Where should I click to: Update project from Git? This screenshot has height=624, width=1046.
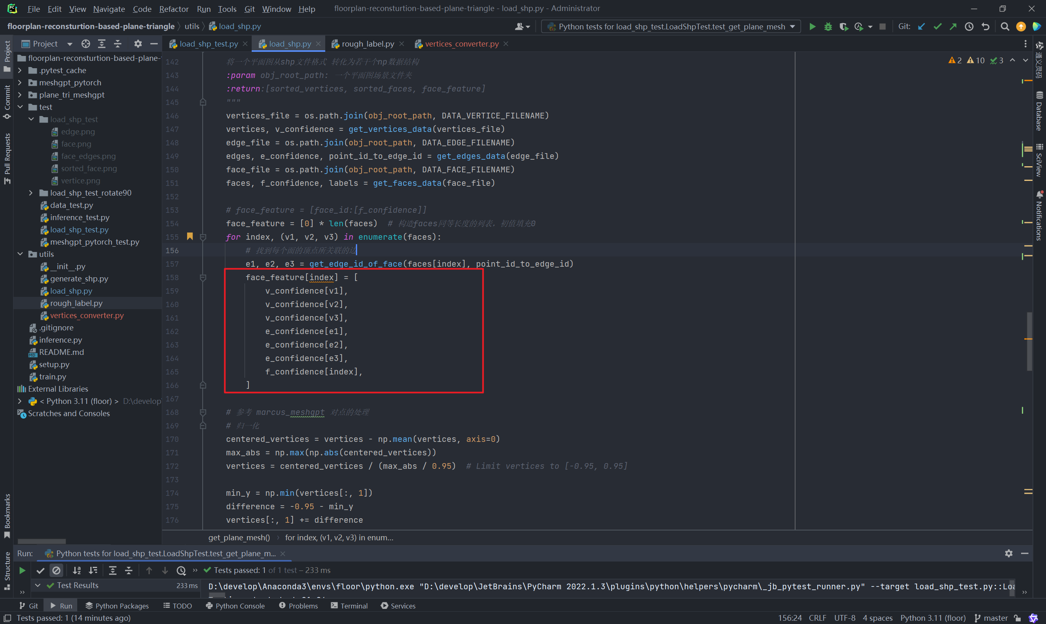[921, 27]
